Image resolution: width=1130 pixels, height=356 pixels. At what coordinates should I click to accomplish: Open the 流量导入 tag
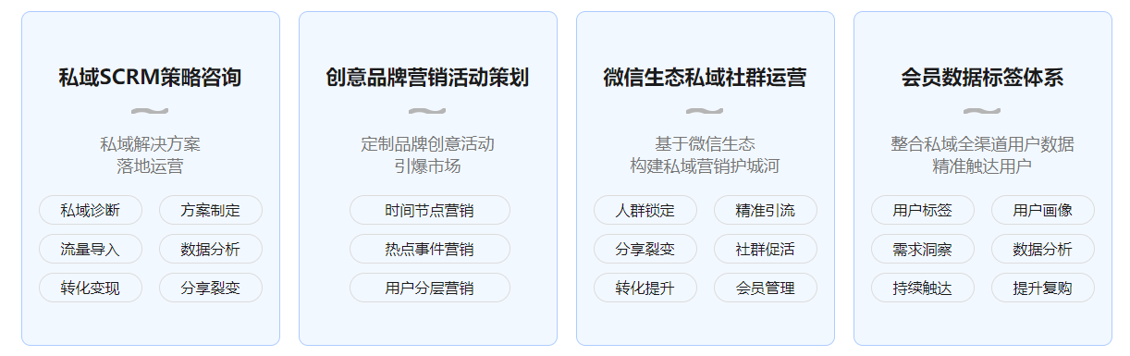point(91,249)
